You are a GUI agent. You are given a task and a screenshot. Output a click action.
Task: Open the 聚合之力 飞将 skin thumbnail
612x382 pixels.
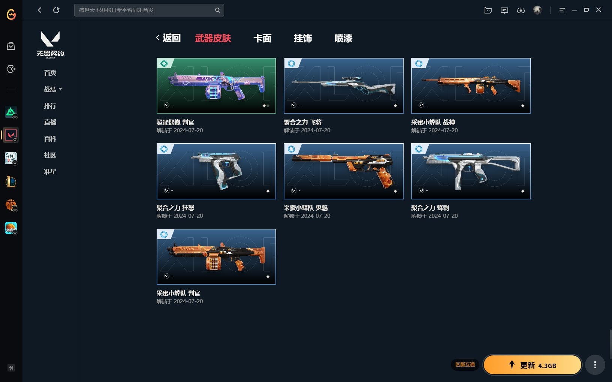click(344, 86)
